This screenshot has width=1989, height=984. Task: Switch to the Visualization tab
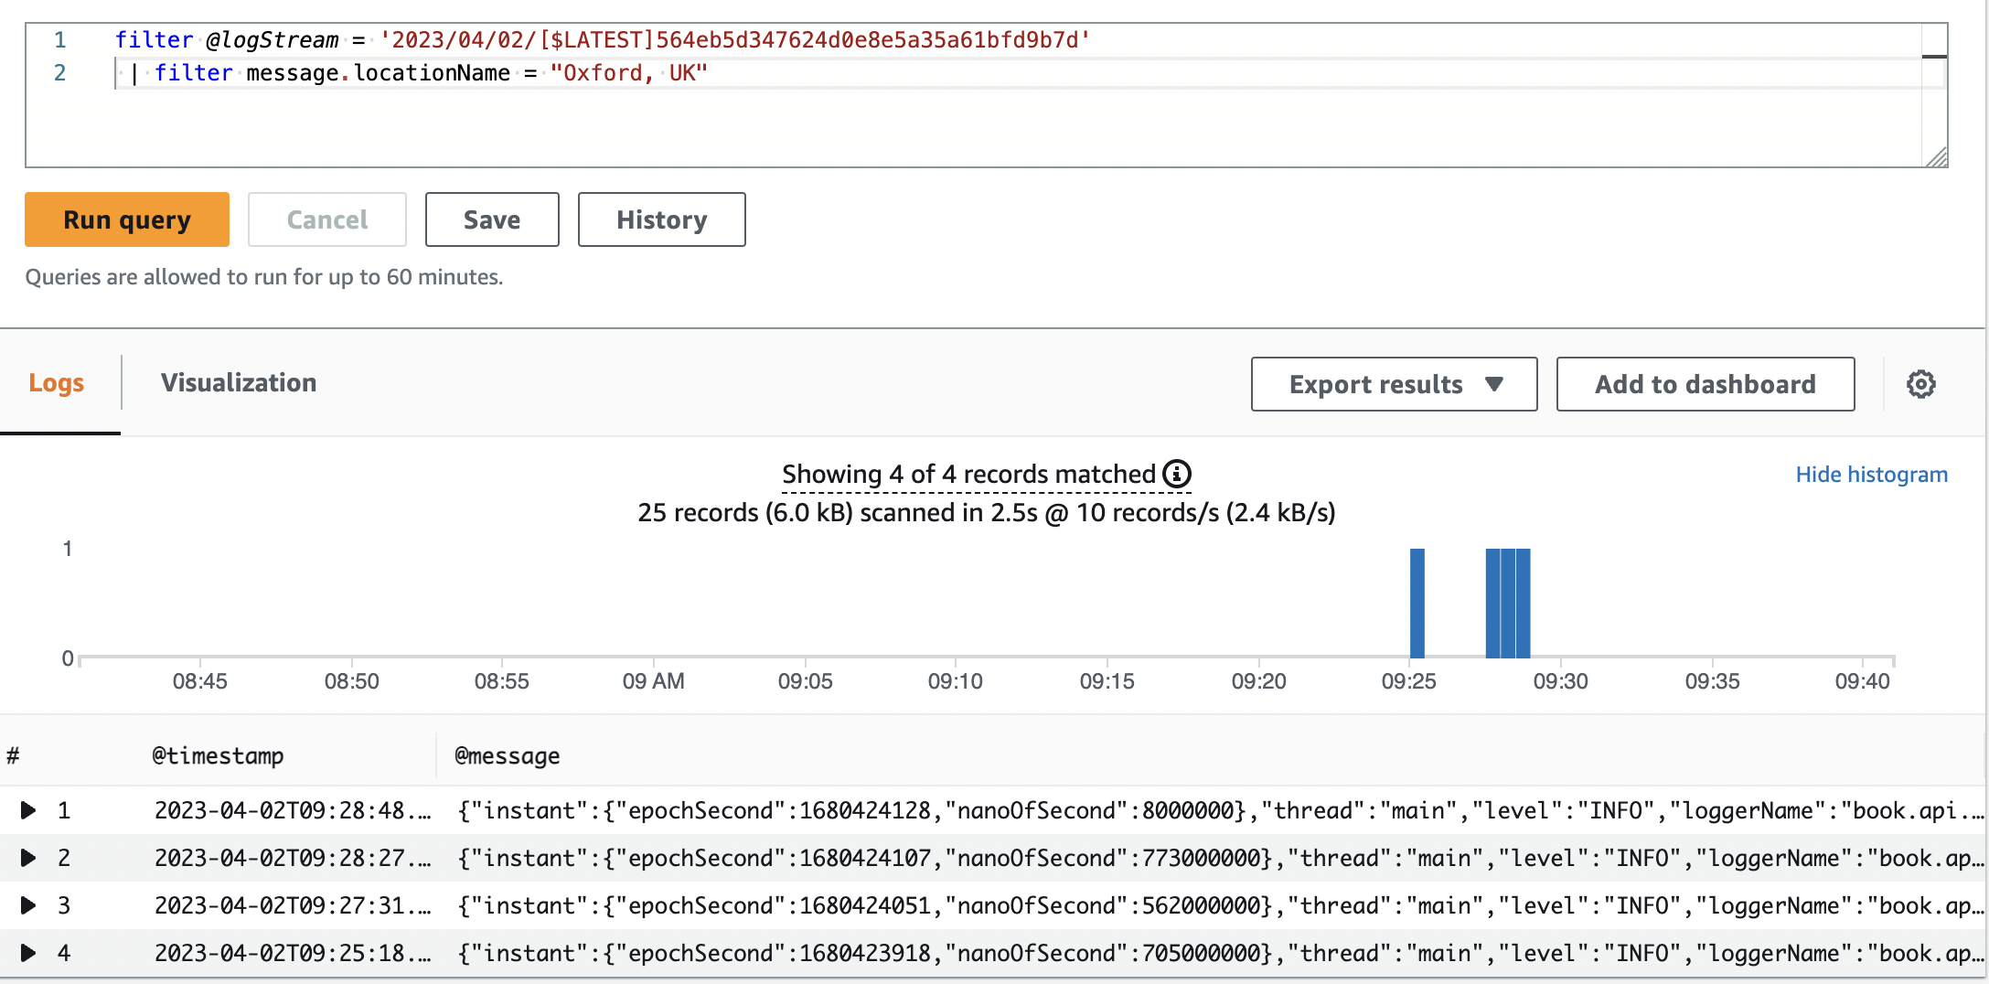pyautogui.click(x=239, y=382)
